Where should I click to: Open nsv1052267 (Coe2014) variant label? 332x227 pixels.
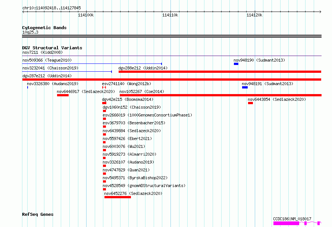[142, 91]
